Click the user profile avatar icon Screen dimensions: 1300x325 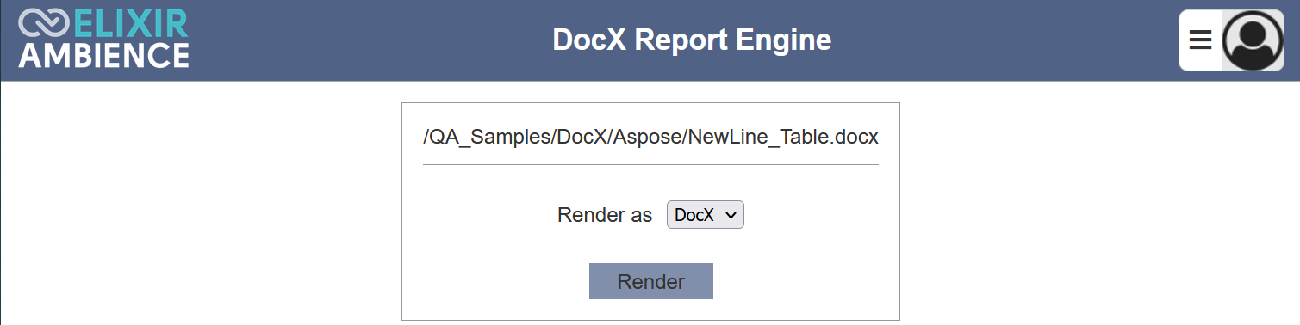pyautogui.click(x=1253, y=40)
